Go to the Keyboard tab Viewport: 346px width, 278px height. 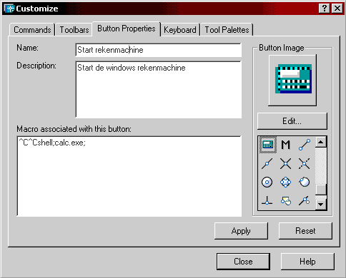point(180,30)
